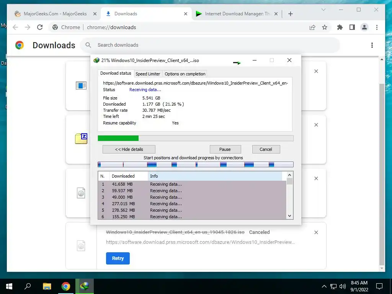
Task: Click the Info column header
Action: click(215, 176)
